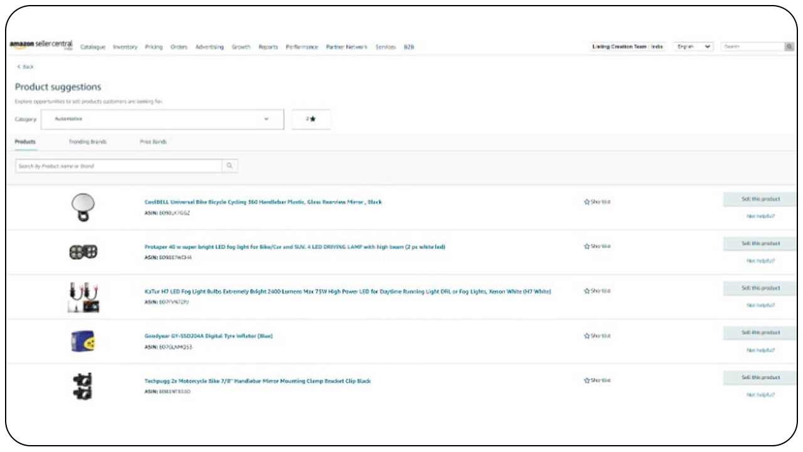The image size is (803, 452).
Task: Click Not helpful for Goodyear tyre inflator
Action: (x=760, y=350)
